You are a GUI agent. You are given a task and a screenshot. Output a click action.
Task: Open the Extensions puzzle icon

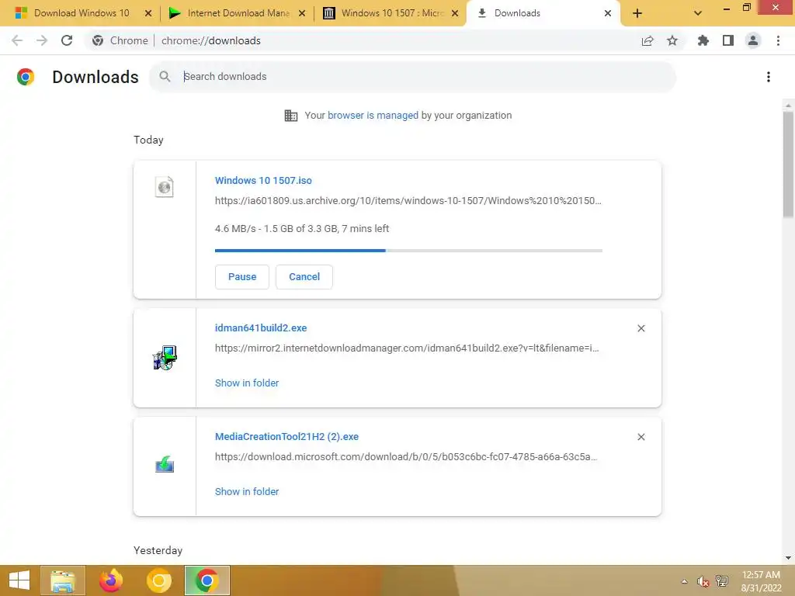703,40
